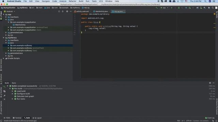
Task: Click the printLog method name in editor
Action: tap(107, 26)
